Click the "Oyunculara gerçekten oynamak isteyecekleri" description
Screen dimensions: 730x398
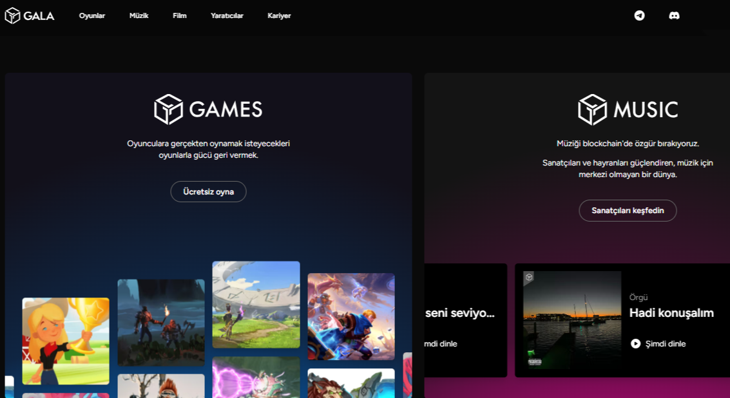209,144
